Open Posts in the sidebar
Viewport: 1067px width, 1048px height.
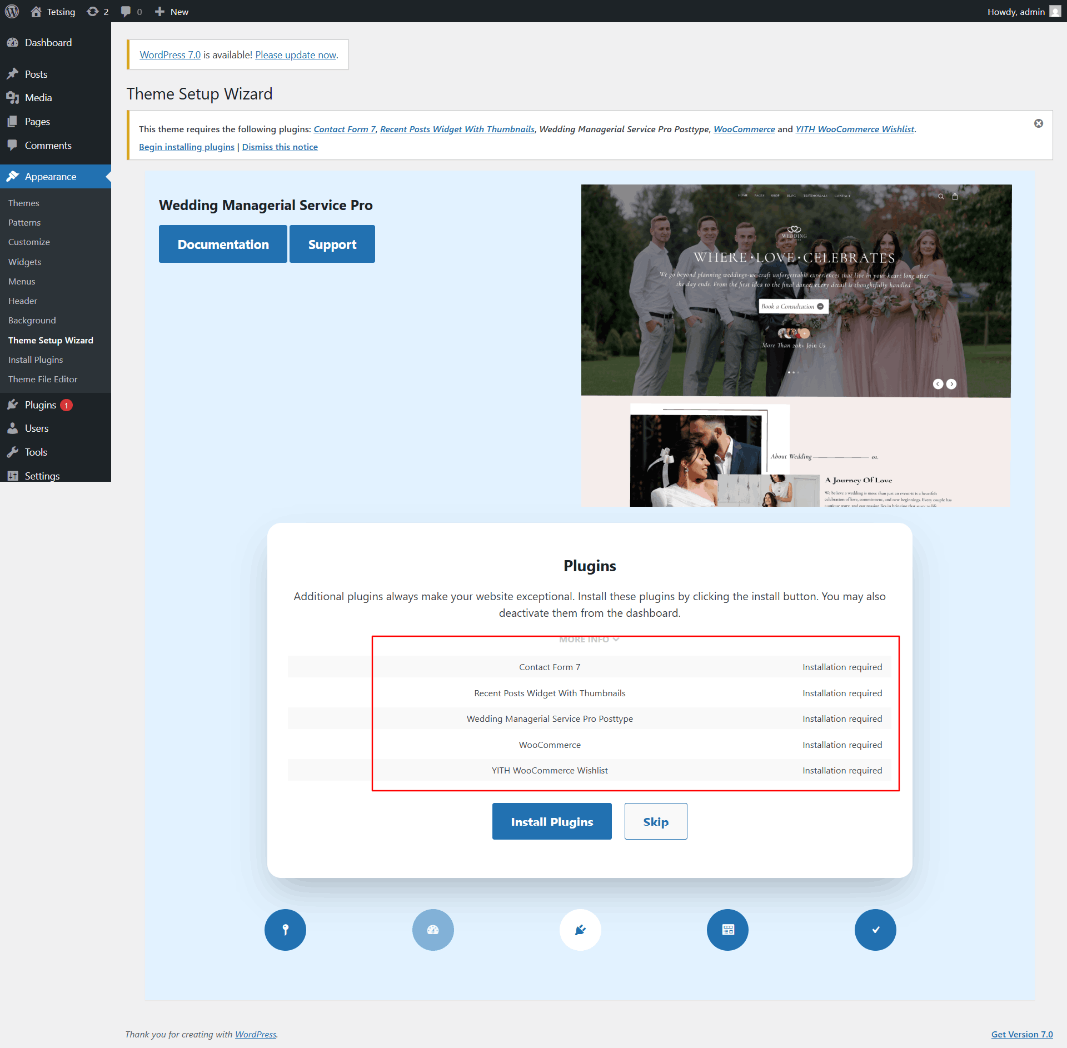tap(56, 74)
